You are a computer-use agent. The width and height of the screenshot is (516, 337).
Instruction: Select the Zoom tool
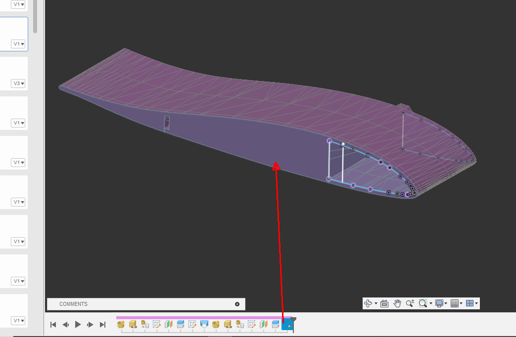410,303
